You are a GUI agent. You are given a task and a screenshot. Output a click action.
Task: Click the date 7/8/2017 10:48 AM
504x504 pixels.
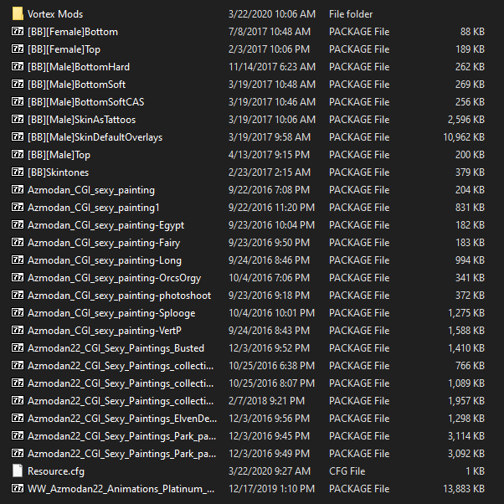coord(270,32)
